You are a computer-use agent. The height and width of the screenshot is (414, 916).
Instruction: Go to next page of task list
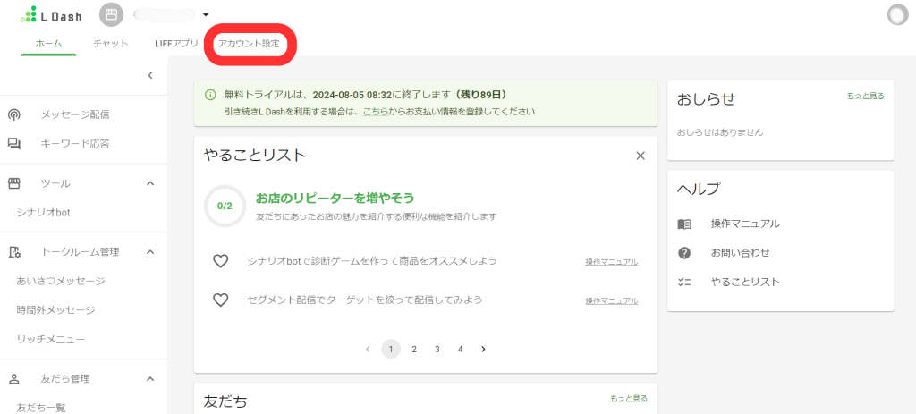(x=483, y=350)
